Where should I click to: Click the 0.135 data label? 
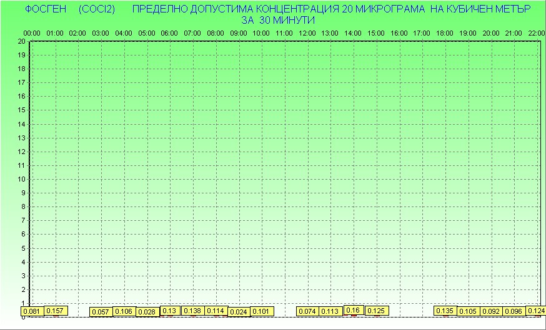point(445,311)
